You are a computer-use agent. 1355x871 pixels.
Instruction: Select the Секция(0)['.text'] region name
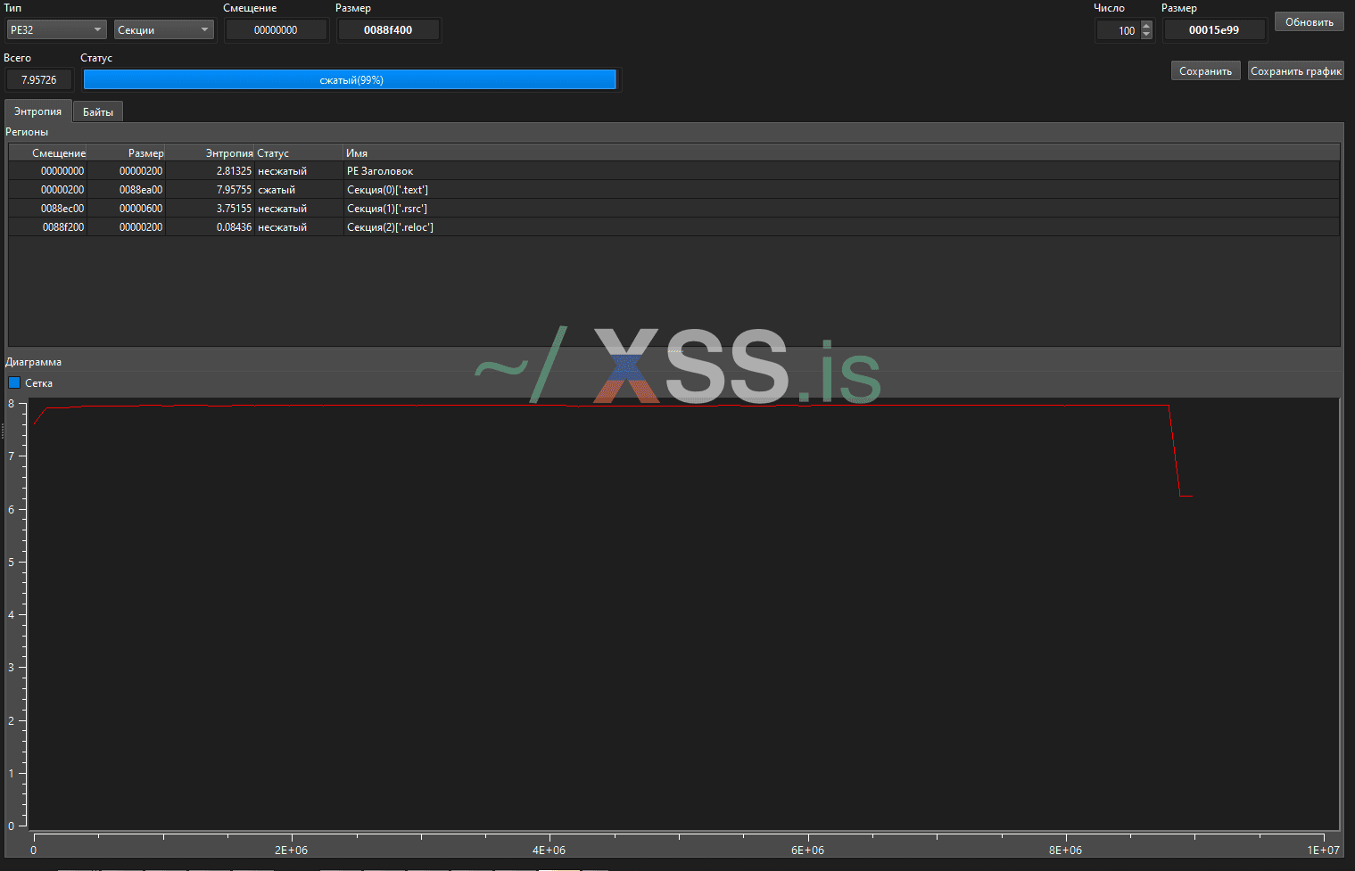[x=387, y=190]
